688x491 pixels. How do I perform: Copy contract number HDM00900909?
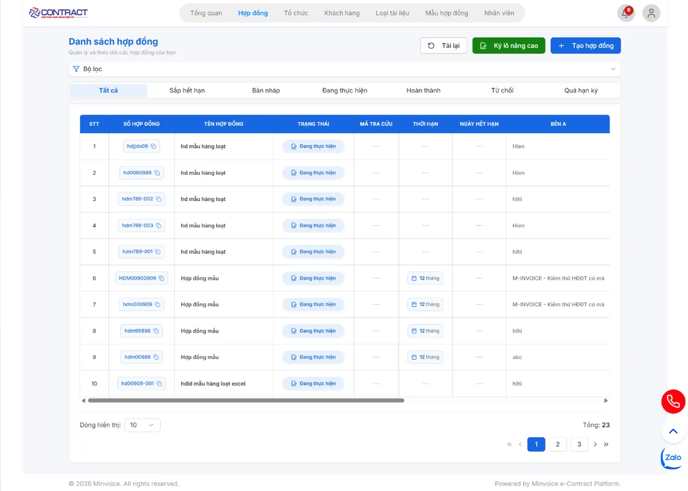[x=161, y=278]
